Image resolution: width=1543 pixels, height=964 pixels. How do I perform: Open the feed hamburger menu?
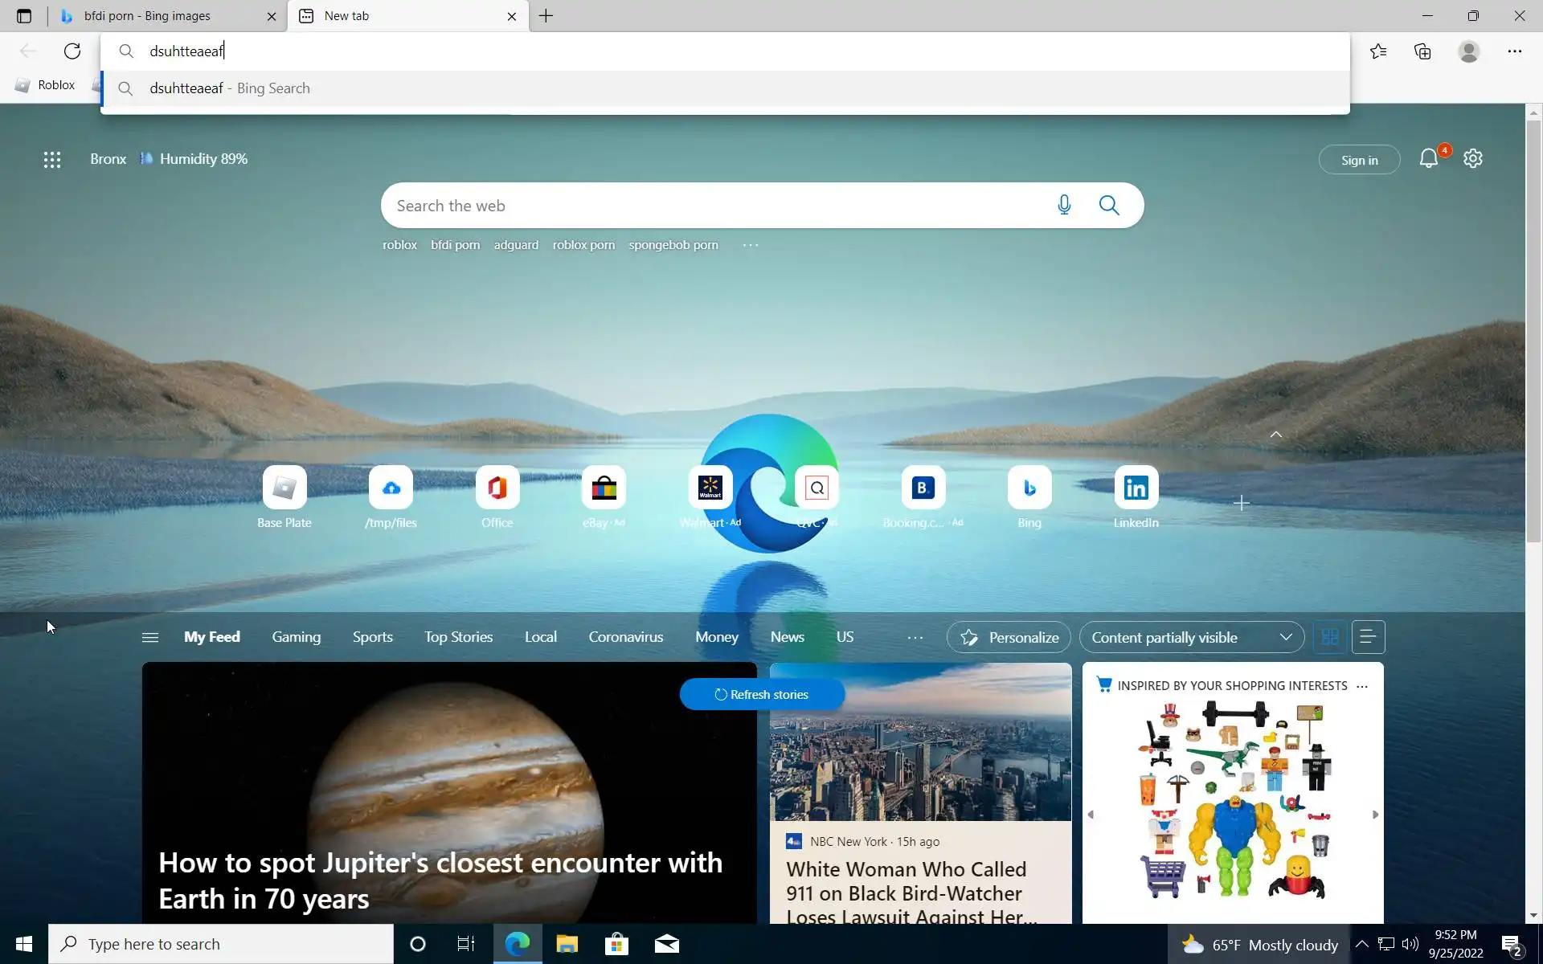click(150, 637)
